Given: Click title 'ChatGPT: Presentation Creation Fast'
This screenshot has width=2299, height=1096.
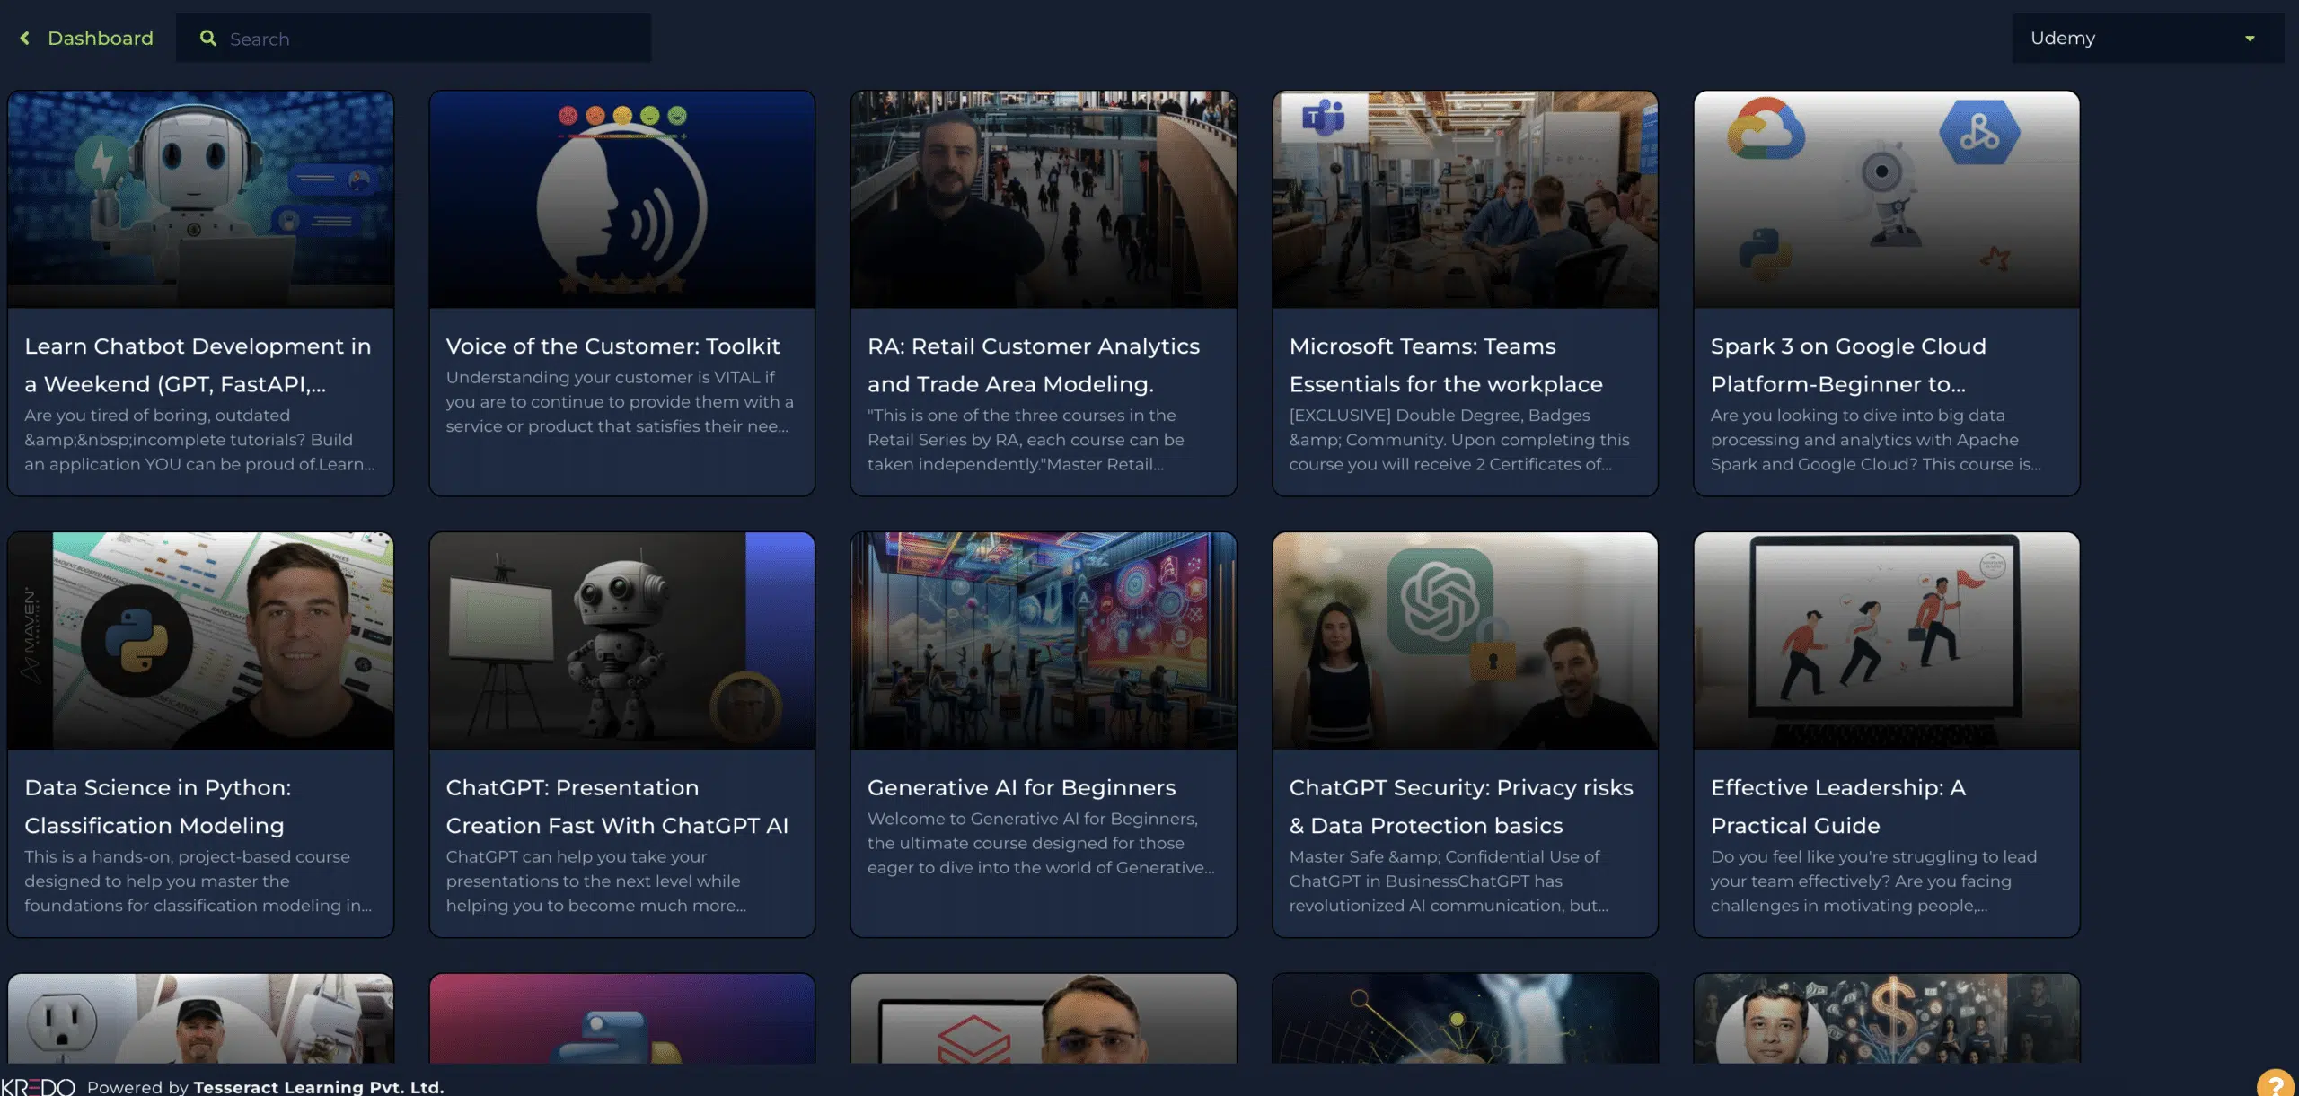Looking at the screenshot, I should 617,806.
